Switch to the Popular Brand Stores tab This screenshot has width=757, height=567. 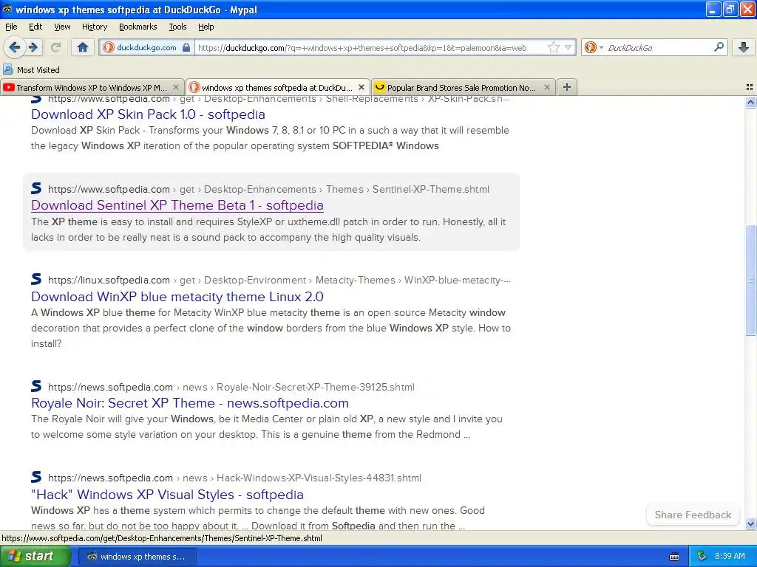tap(461, 87)
